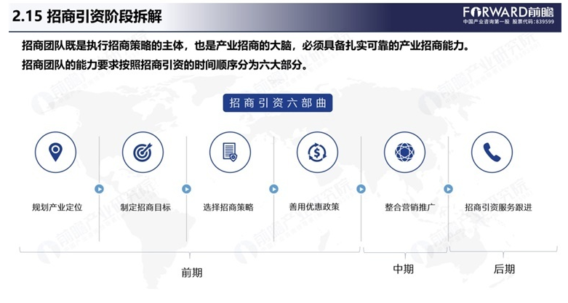Click arrow between 选择招商策略 and 善用优惠政策
This screenshot has width=568, height=303.
(x=274, y=188)
